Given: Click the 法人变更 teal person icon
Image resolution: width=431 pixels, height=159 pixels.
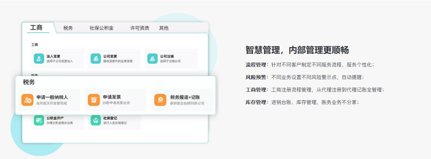Looking at the screenshot, I should 39,59.
